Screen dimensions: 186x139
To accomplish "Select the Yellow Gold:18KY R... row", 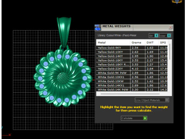I will [x=132, y=64].
